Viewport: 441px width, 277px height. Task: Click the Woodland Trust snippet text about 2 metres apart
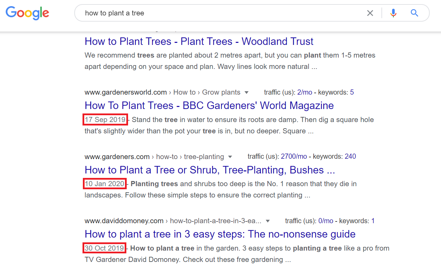pyautogui.click(x=230, y=61)
